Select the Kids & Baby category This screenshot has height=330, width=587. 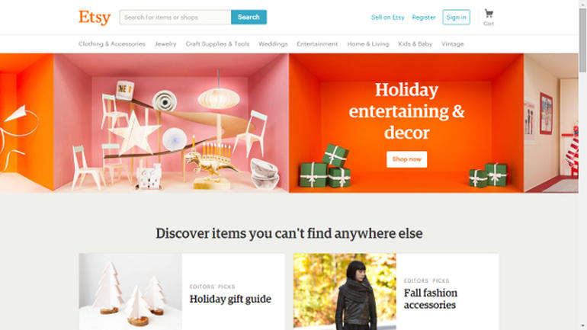click(x=415, y=43)
